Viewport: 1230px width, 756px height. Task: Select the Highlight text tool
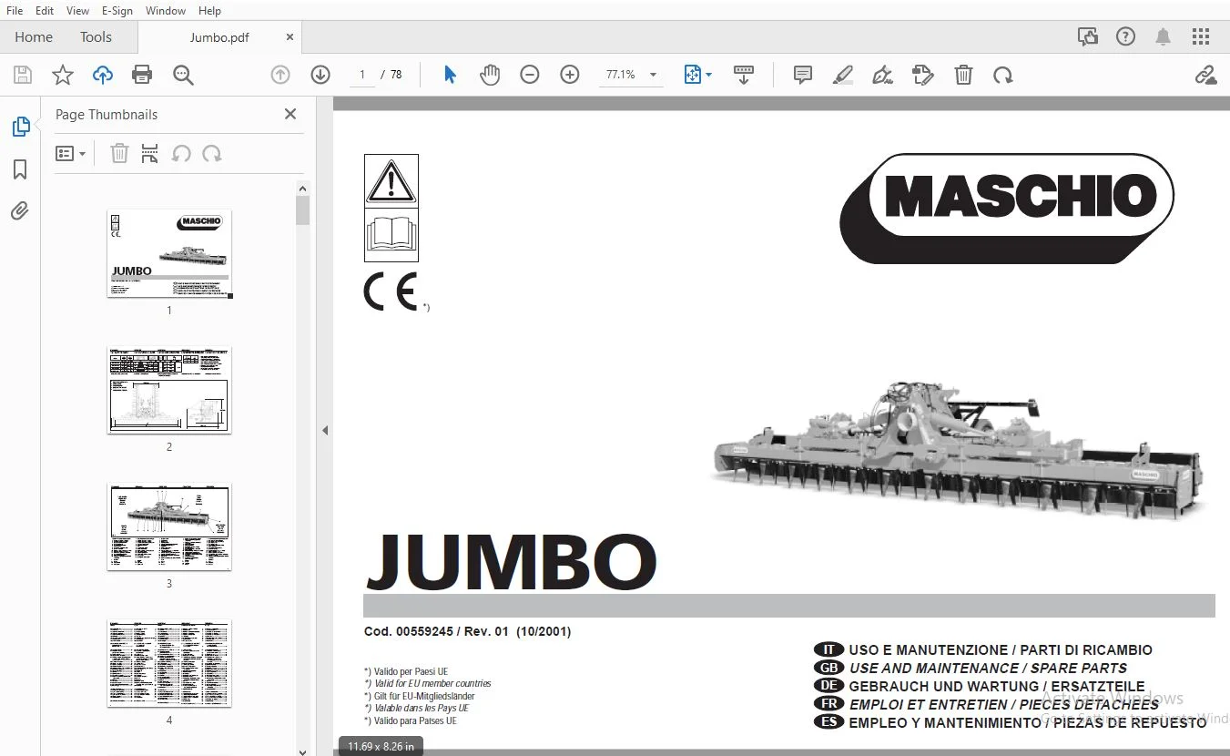point(842,75)
